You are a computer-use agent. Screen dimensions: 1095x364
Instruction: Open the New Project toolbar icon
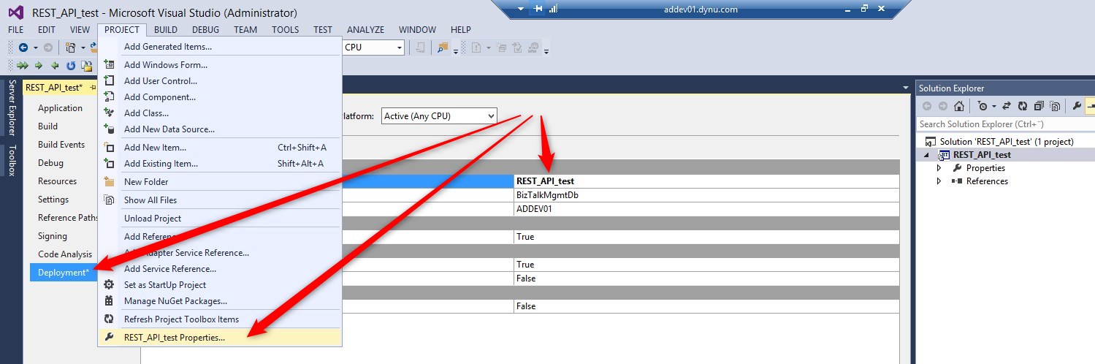pos(71,48)
